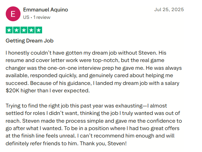Click the third green star
Viewport: 202px width, 152px height.
(24, 30)
